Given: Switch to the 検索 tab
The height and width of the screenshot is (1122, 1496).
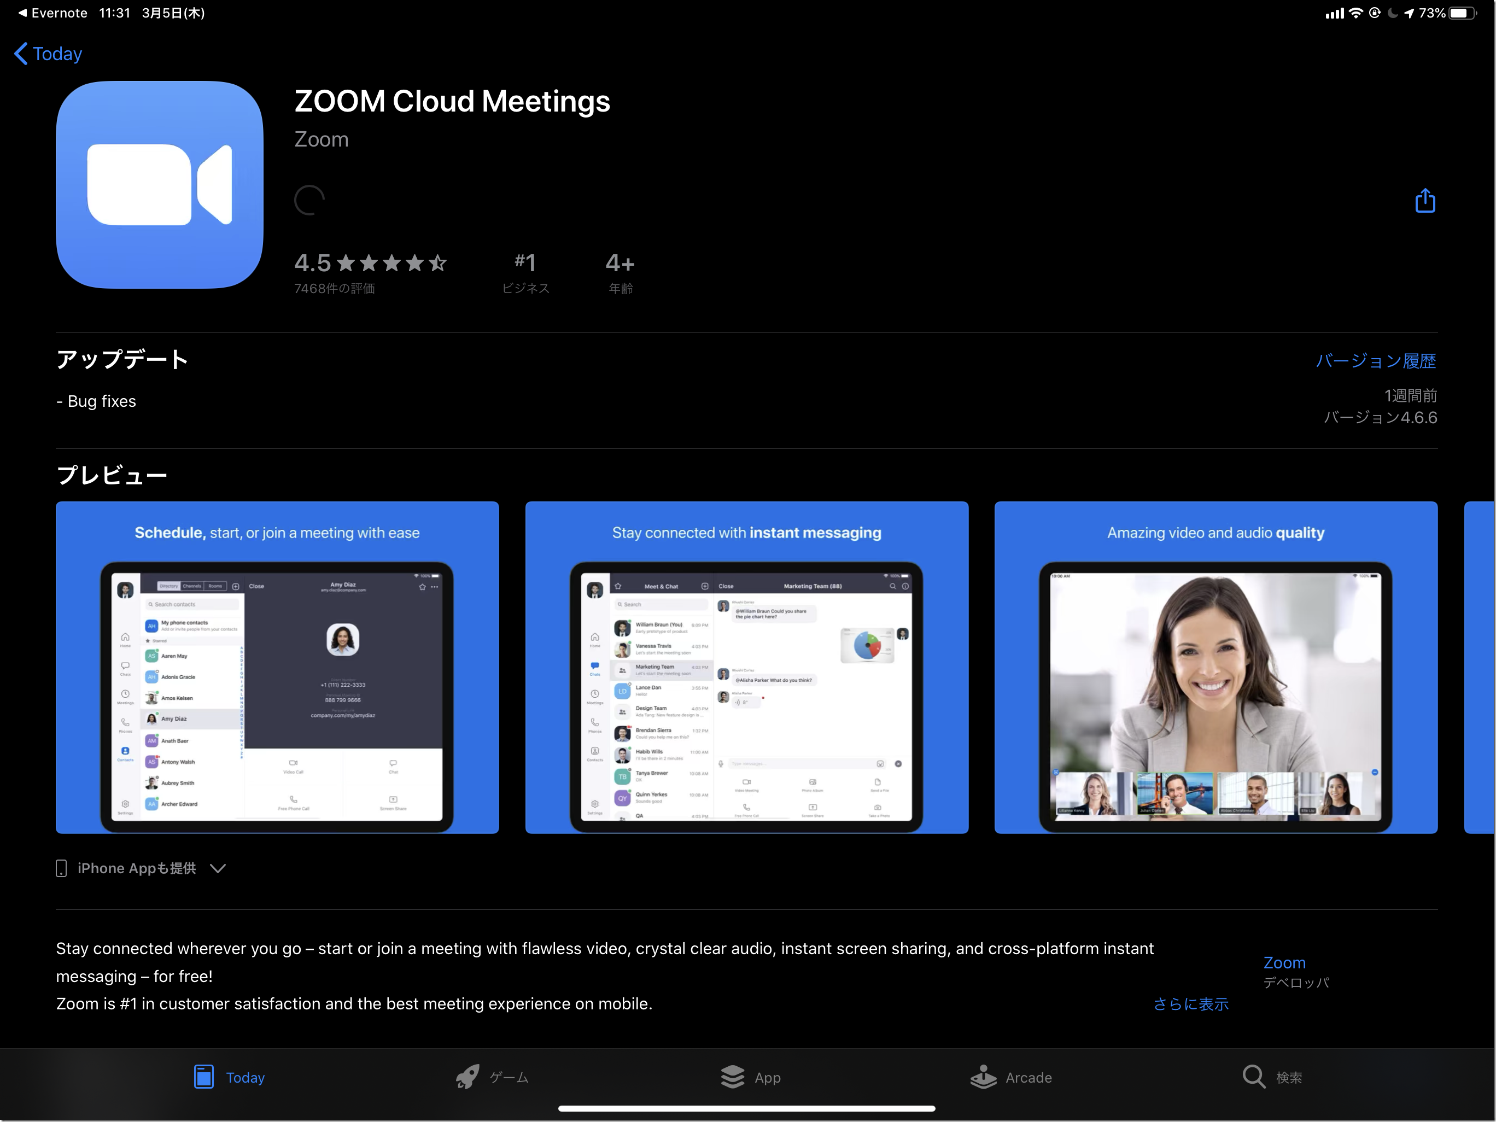Looking at the screenshot, I should point(1289,1077).
